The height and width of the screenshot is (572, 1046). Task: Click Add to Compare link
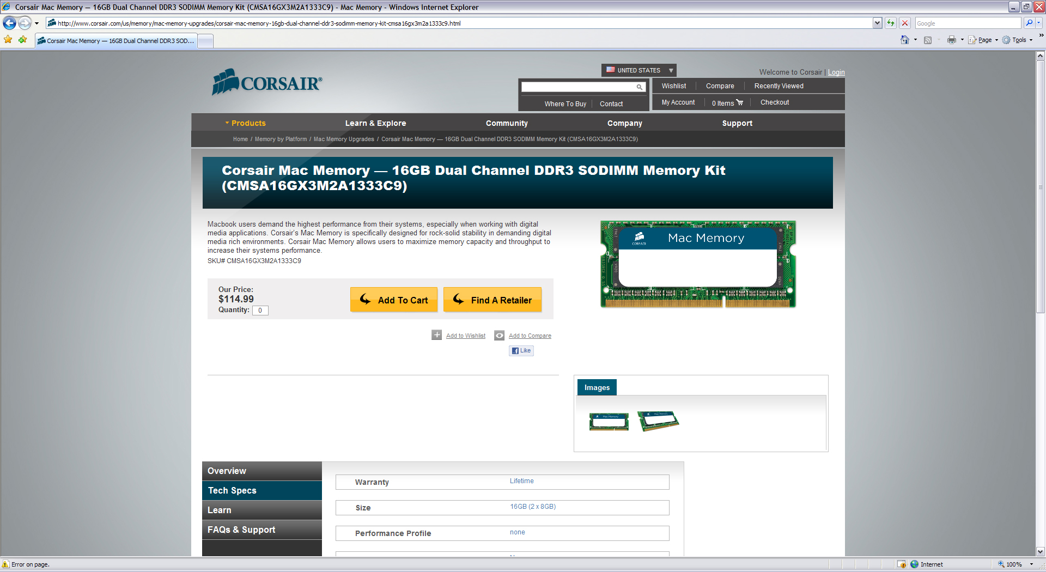530,336
